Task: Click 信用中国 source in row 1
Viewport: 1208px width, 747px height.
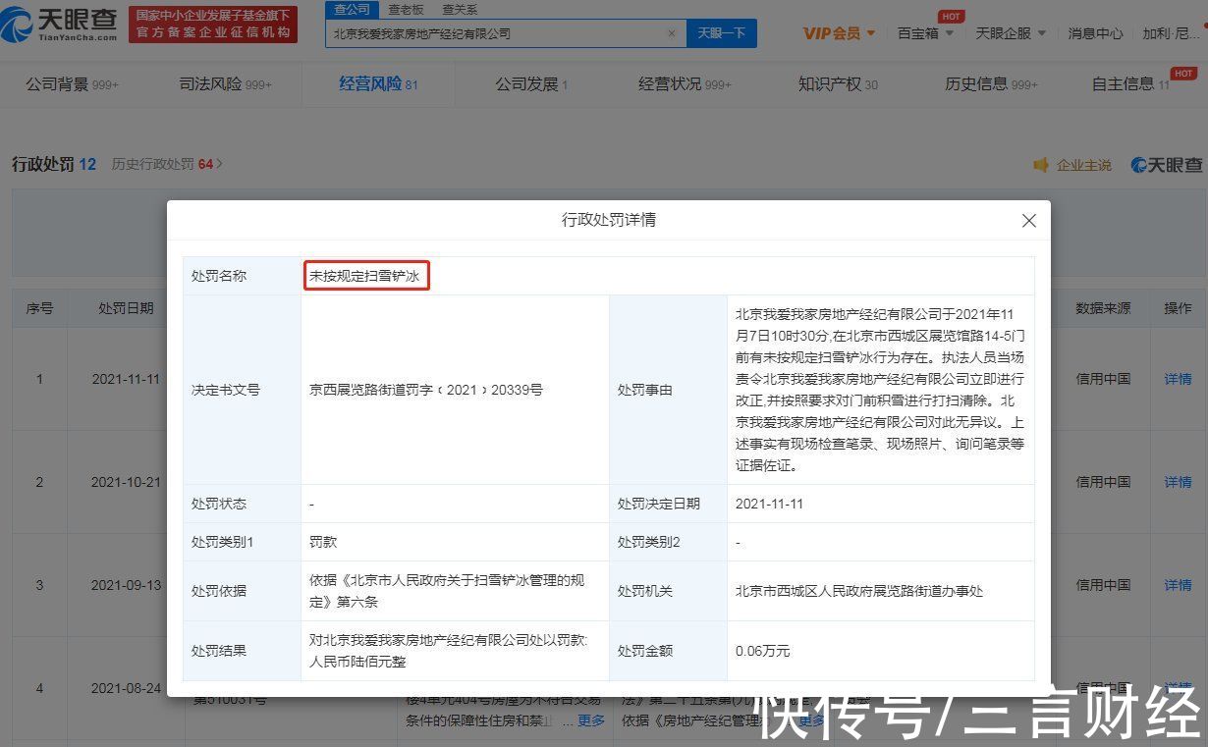Action: (1103, 379)
